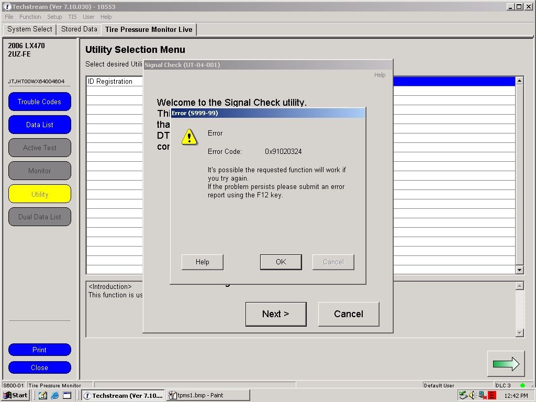Switch to System Select tab
The width and height of the screenshot is (536, 402).
click(30, 29)
